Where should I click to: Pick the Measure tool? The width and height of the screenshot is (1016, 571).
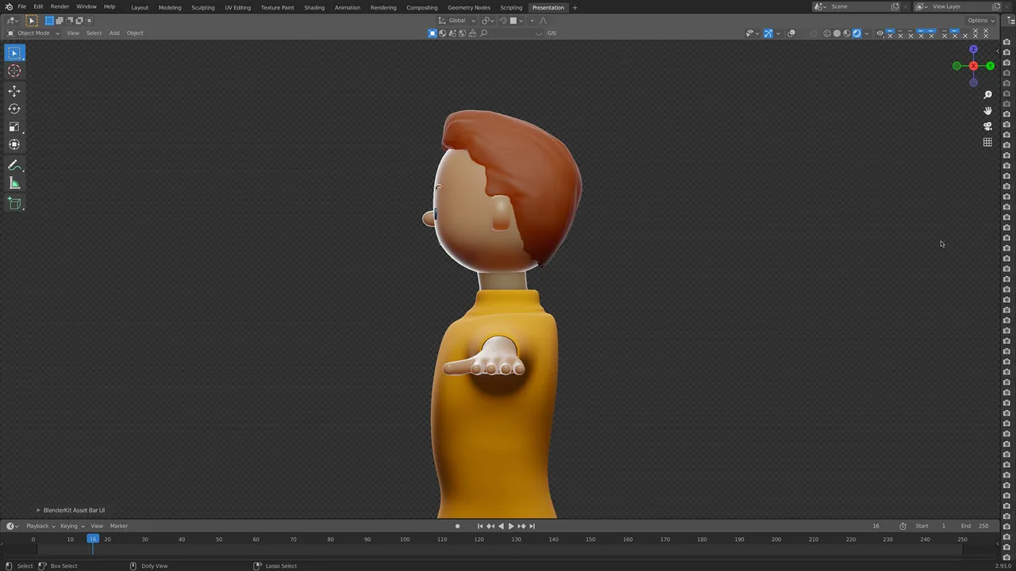(x=14, y=184)
